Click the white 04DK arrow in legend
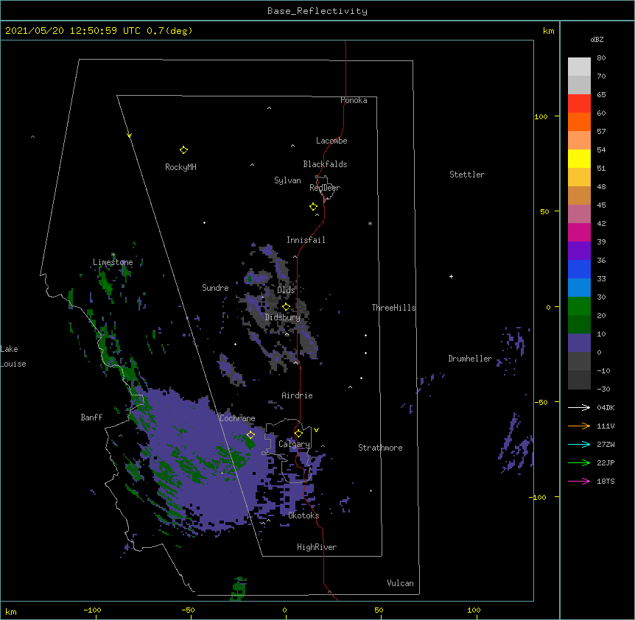This screenshot has width=635, height=620. click(x=579, y=407)
